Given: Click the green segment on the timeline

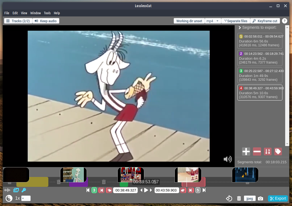Looking at the screenshot, I should pyautogui.click(x=124, y=185).
